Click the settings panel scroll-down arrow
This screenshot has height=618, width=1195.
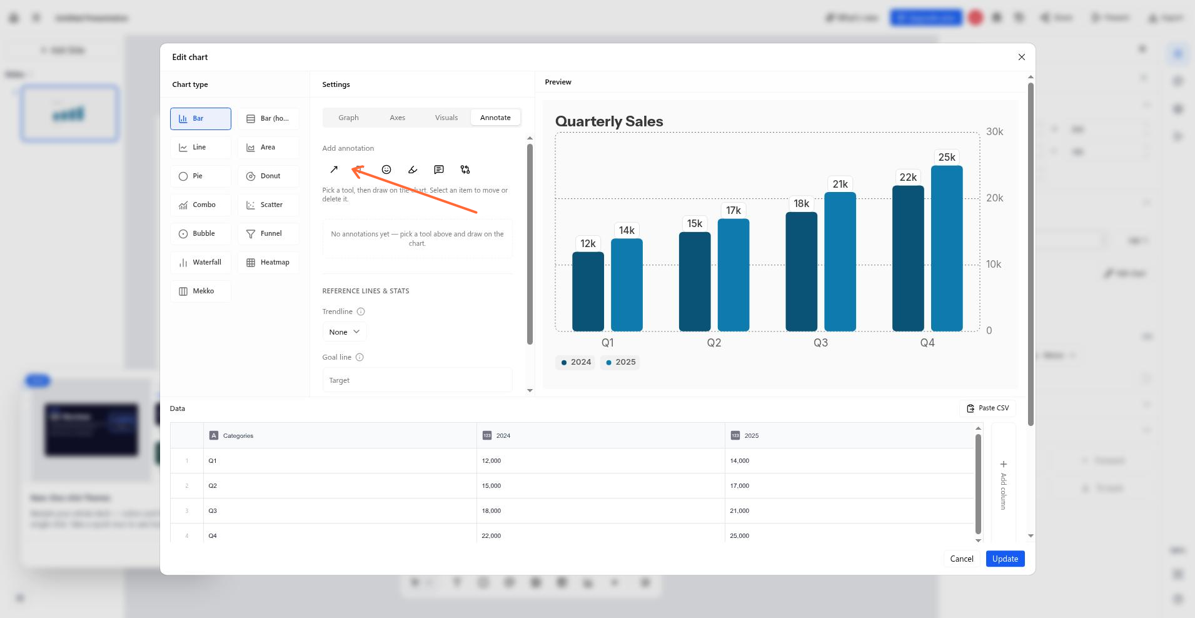click(530, 390)
